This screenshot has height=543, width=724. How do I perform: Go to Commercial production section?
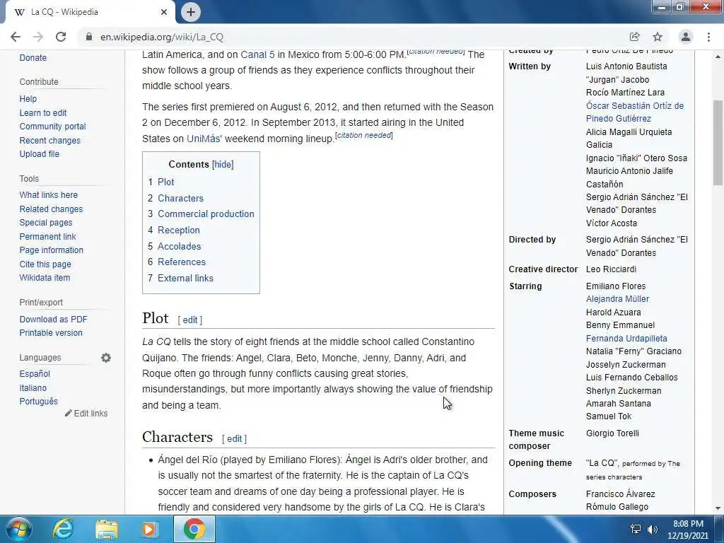(206, 214)
